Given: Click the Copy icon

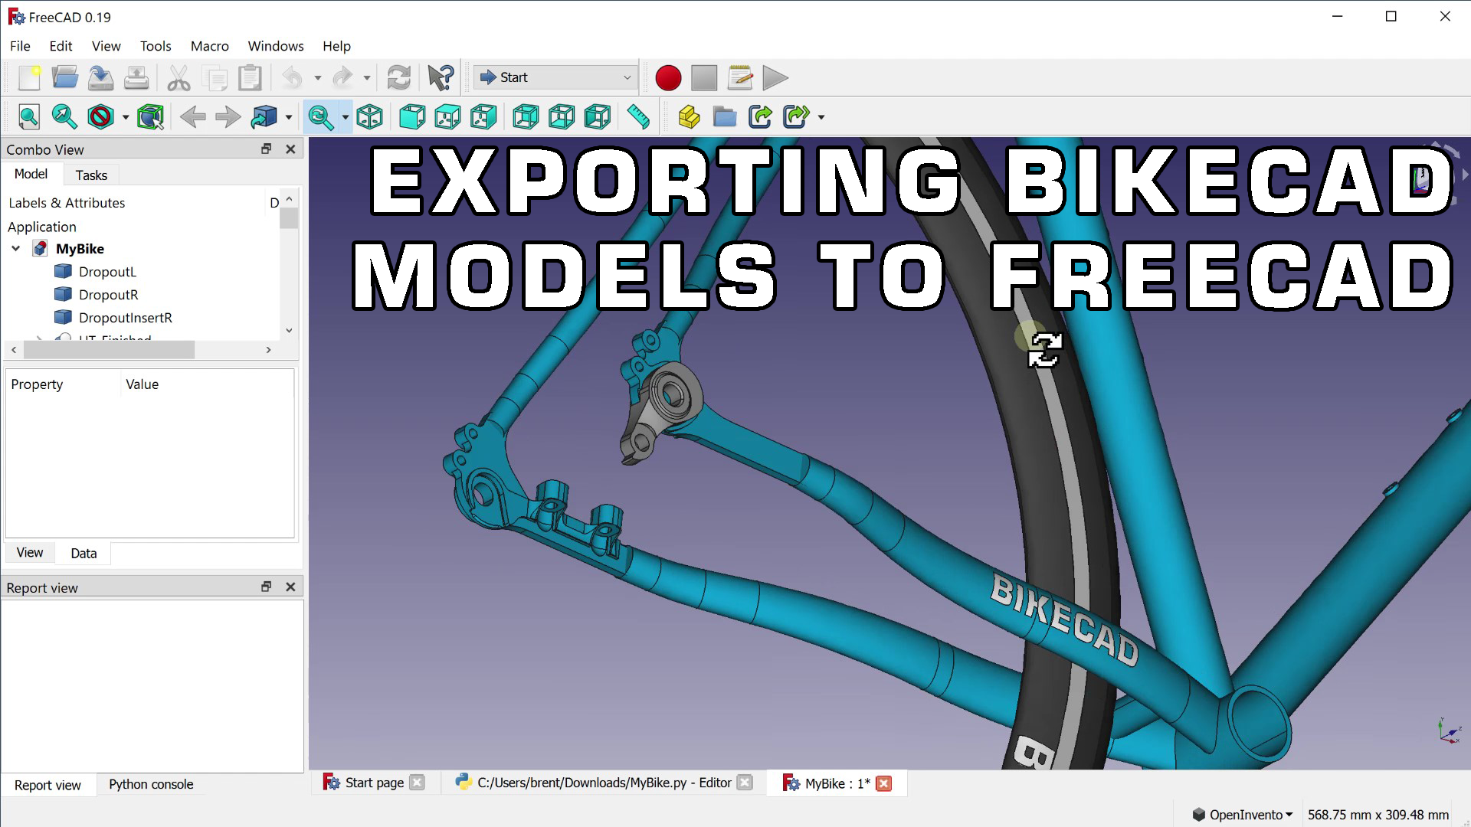Looking at the screenshot, I should pos(215,77).
